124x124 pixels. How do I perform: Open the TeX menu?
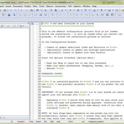[70, 6]
